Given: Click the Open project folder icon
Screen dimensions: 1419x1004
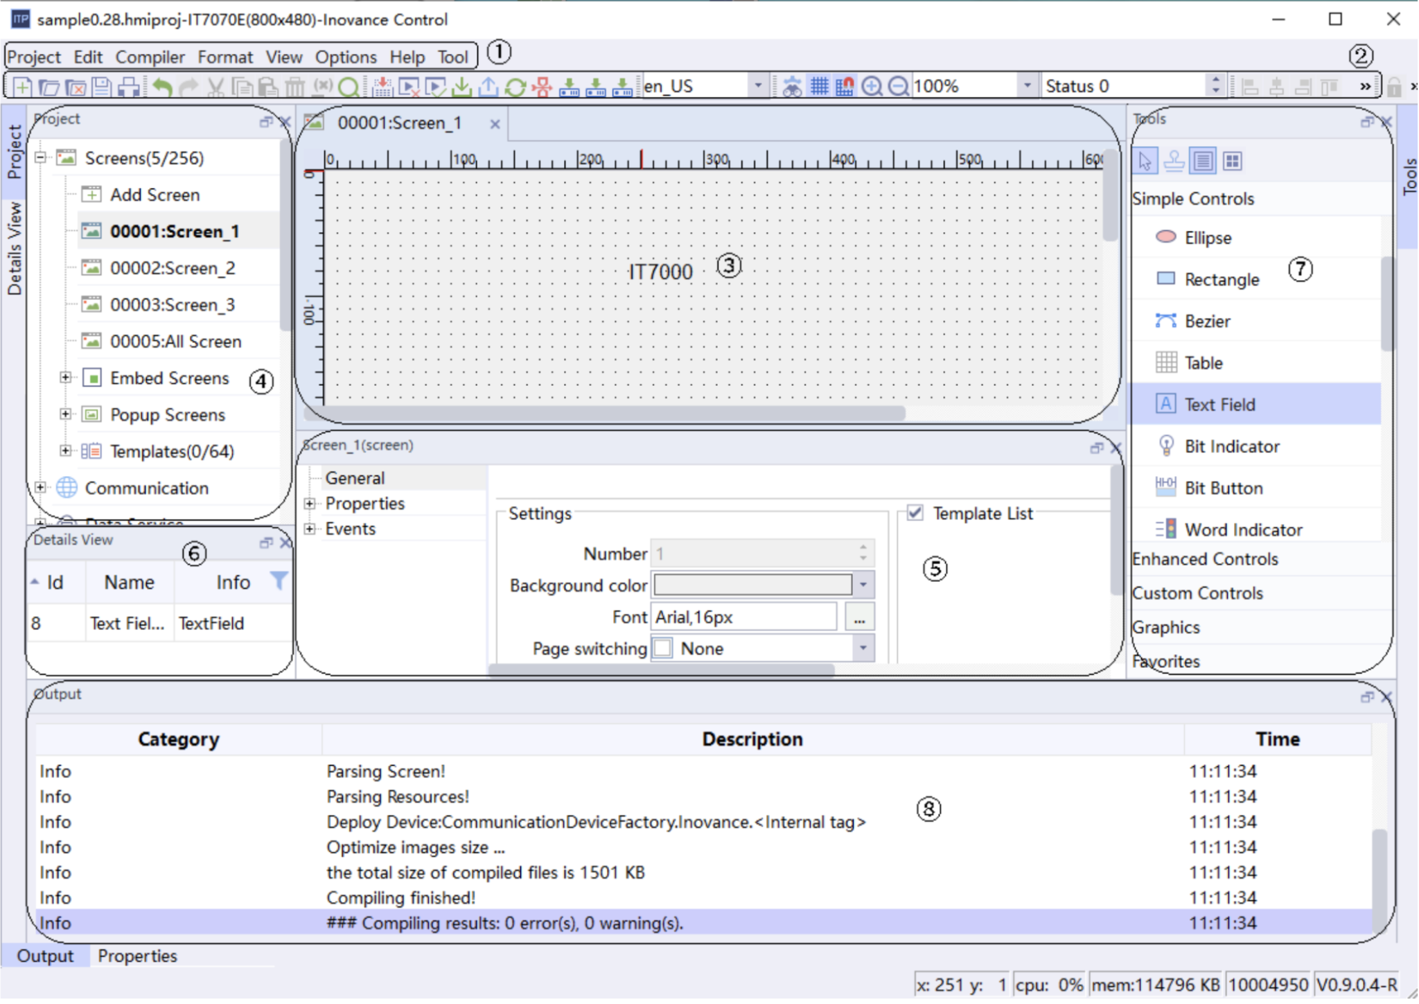Looking at the screenshot, I should tap(49, 87).
